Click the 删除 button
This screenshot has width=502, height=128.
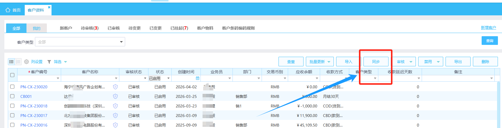485,62
